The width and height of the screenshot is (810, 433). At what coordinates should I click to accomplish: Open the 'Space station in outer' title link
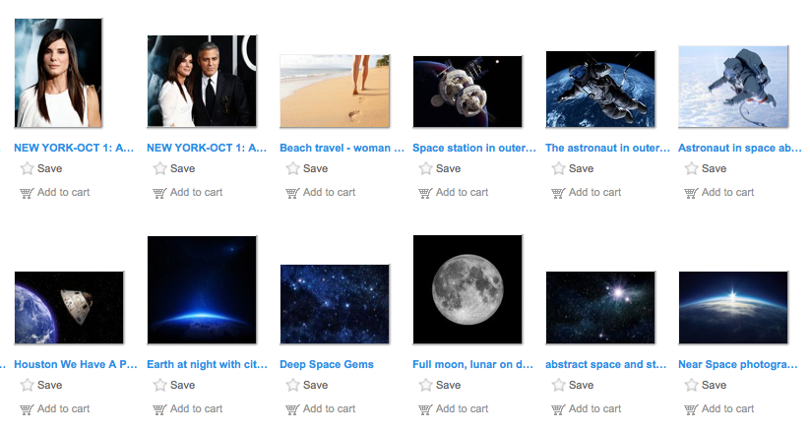click(474, 148)
